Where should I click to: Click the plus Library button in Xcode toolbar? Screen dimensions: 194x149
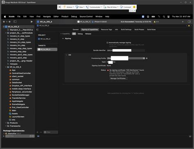click(183, 22)
